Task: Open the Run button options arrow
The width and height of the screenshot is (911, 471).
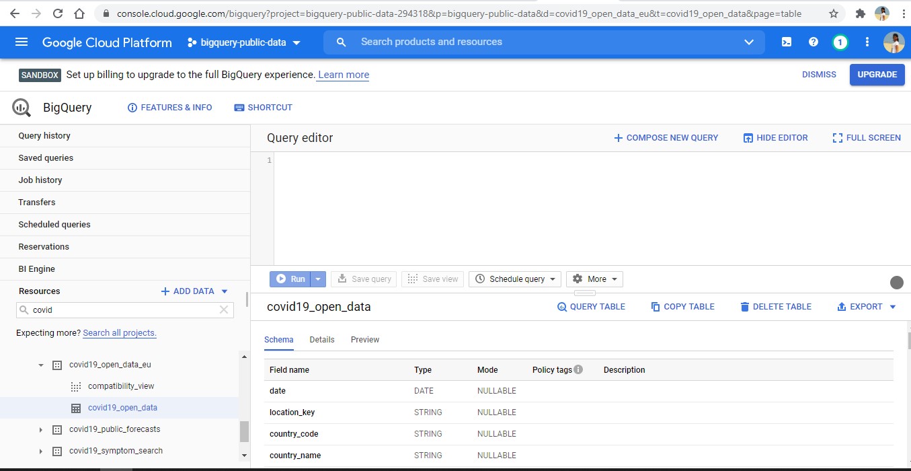Action: tap(319, 279)
